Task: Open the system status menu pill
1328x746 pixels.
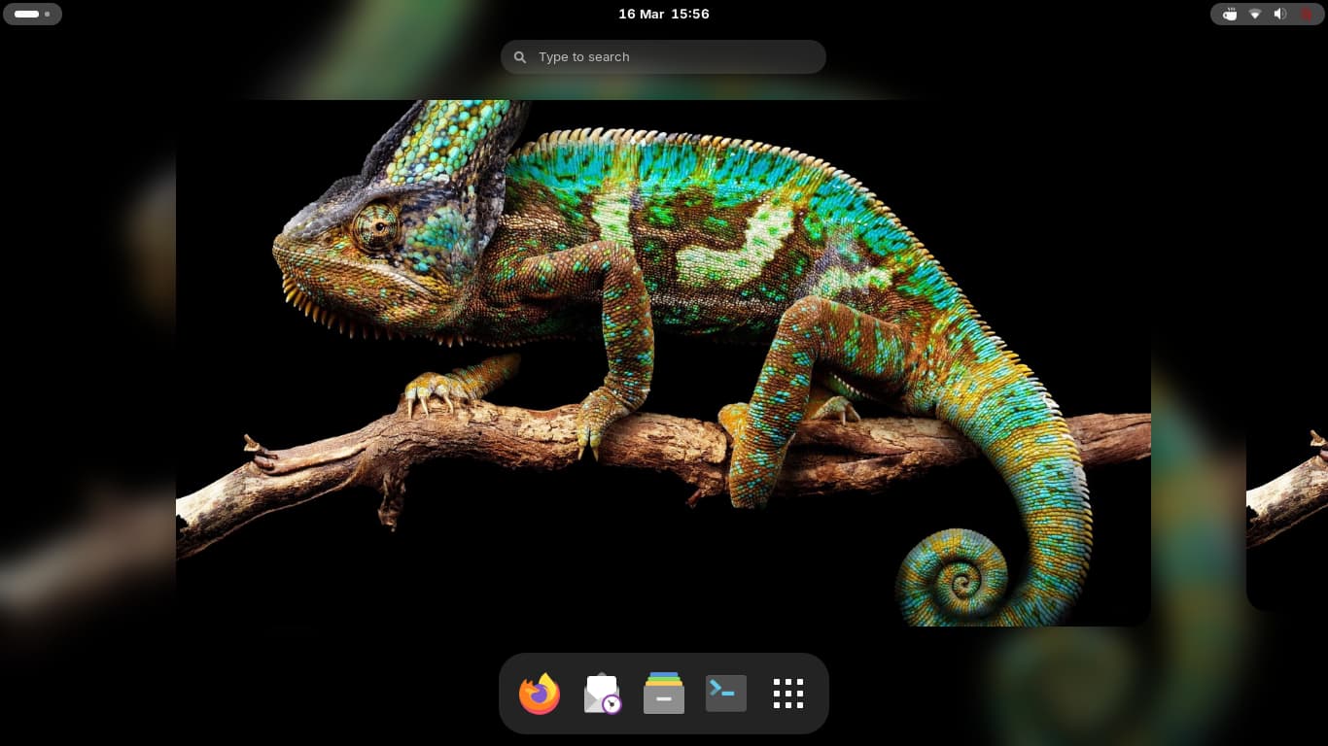Action: [1268, 14]
